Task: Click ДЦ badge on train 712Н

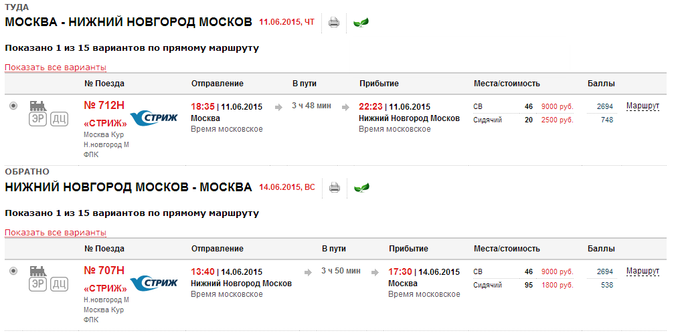Action: 60,119
